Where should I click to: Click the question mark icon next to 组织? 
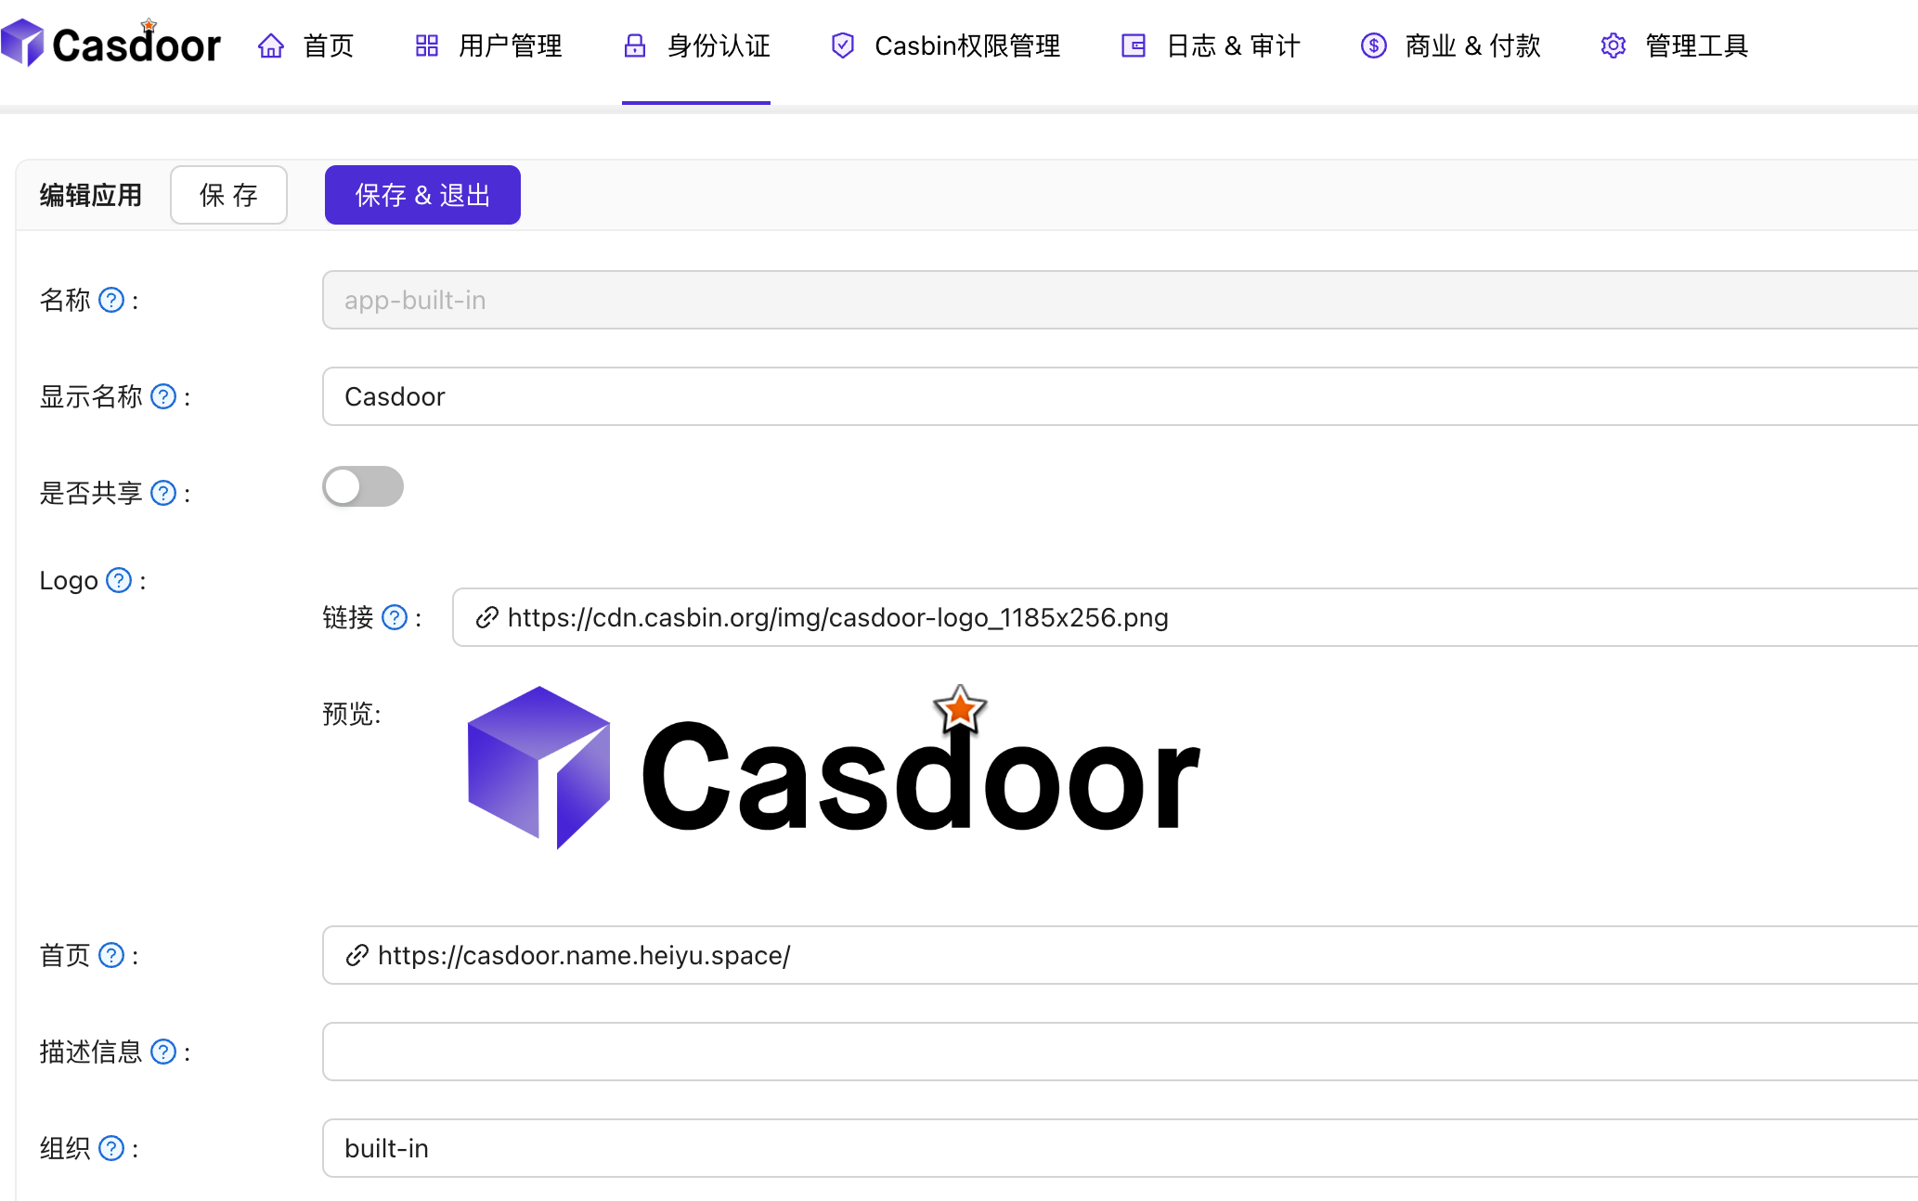(111, 1148)
